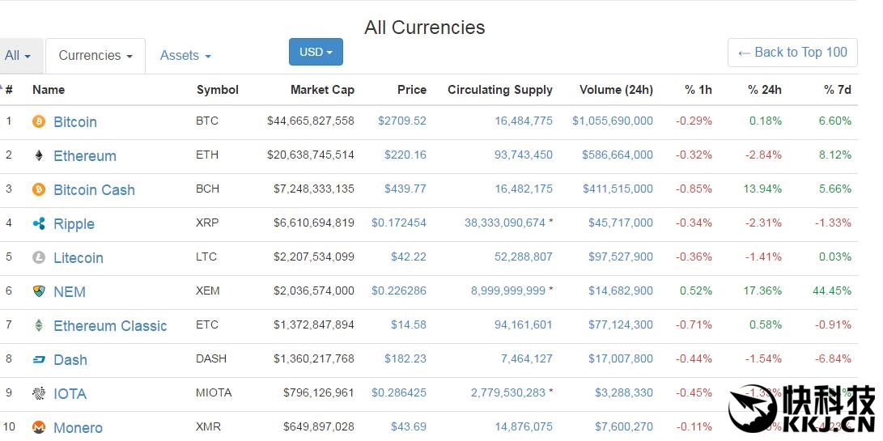The image size is (883, 441).
Task: Open the Bitcoin Cash link
Action: tap(94, 190)
